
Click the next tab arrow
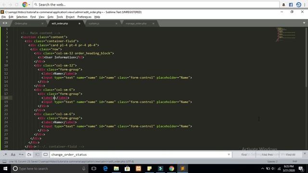(x=6, y=23)
